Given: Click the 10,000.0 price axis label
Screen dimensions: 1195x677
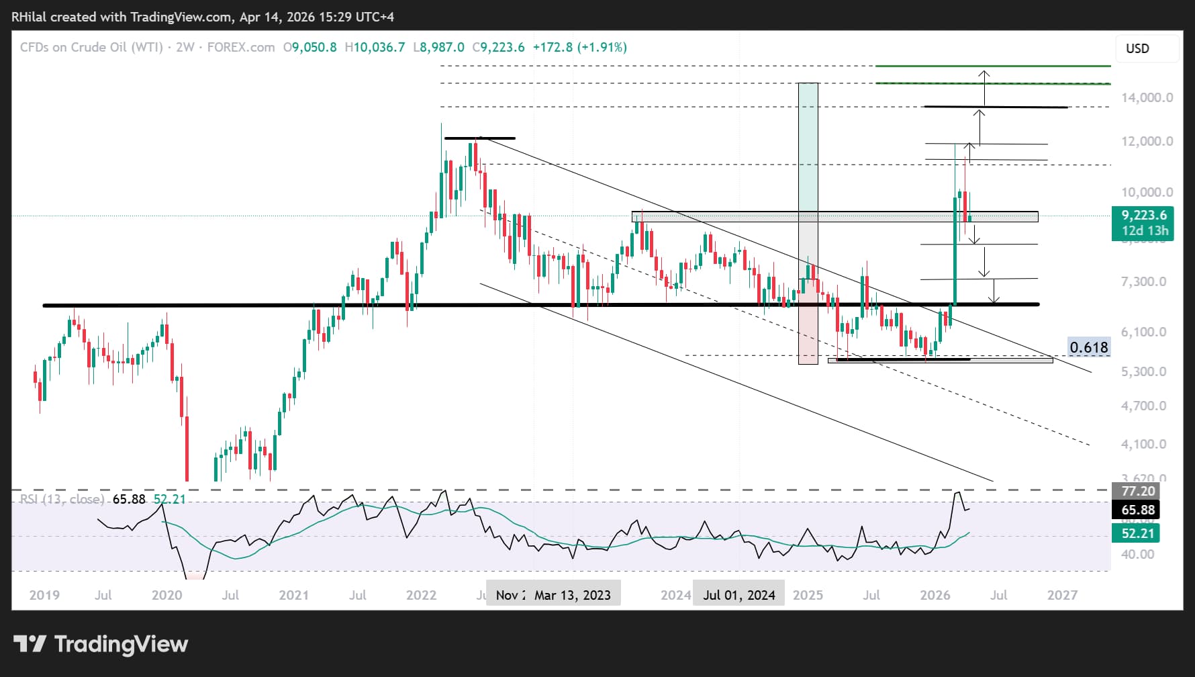Looking at the screenshot, I should [1147, 192].
